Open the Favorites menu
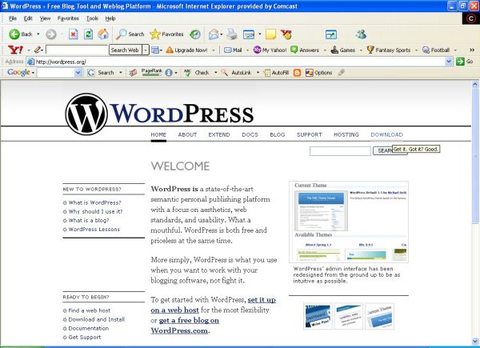 [x=68, y=18]
